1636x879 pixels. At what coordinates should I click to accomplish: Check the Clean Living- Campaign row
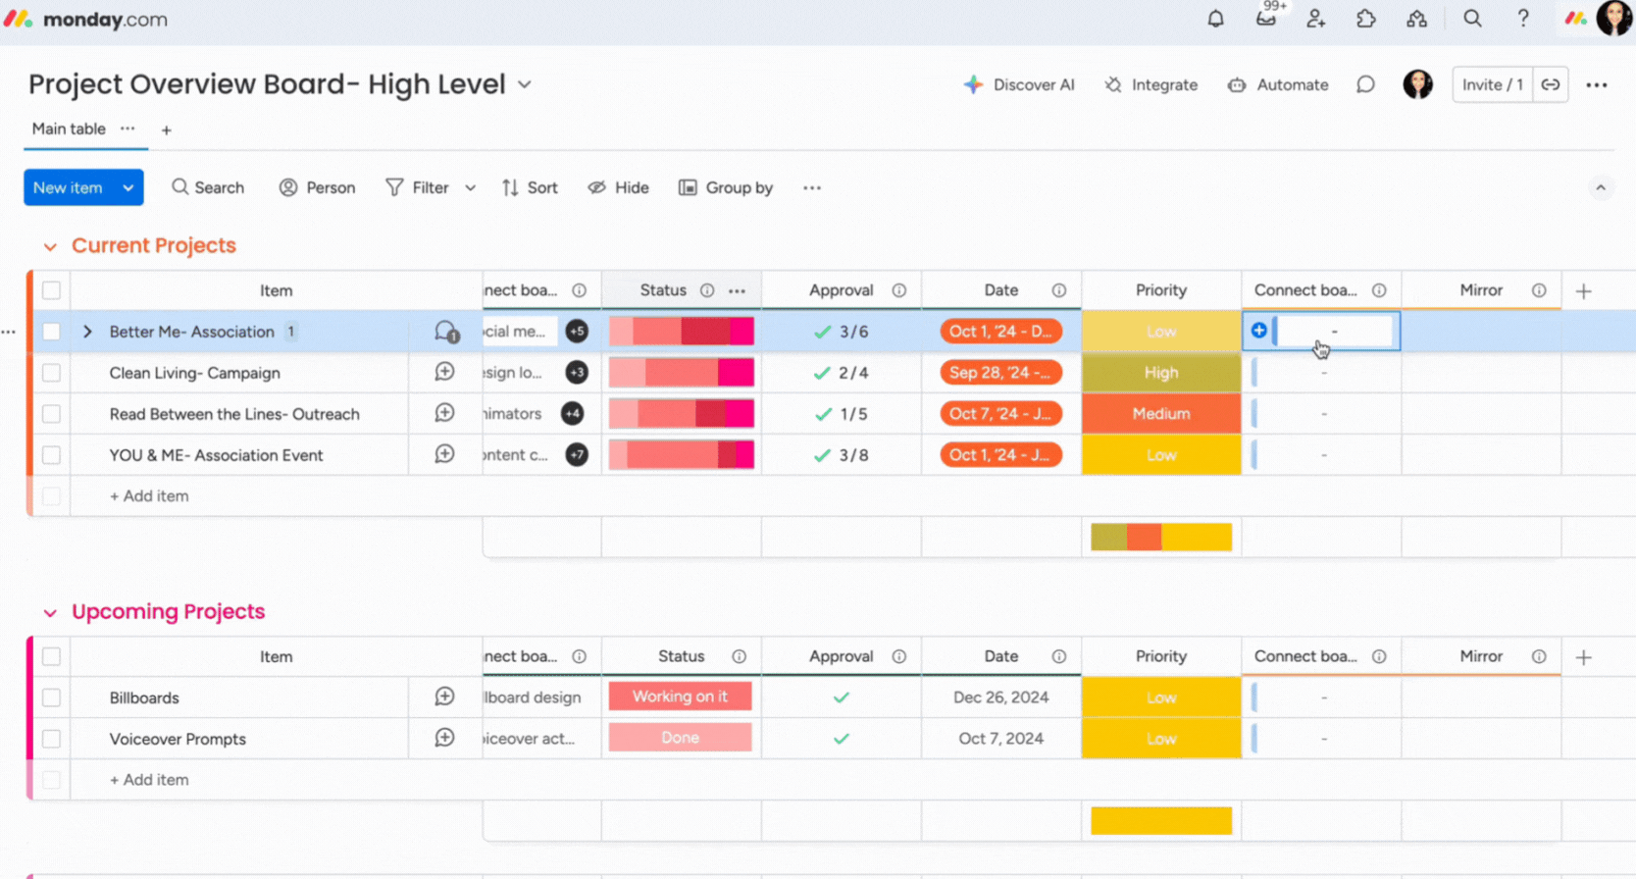point(51,373)
